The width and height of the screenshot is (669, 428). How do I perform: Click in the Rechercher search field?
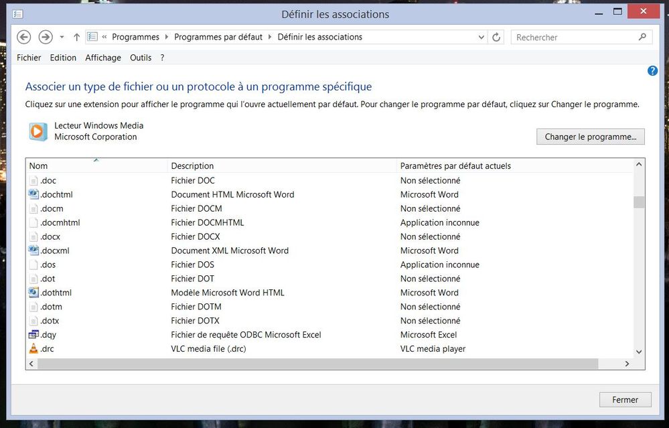573,38
